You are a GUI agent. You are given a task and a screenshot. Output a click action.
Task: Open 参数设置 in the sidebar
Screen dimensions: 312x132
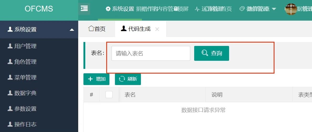click(x=39, y=109)
